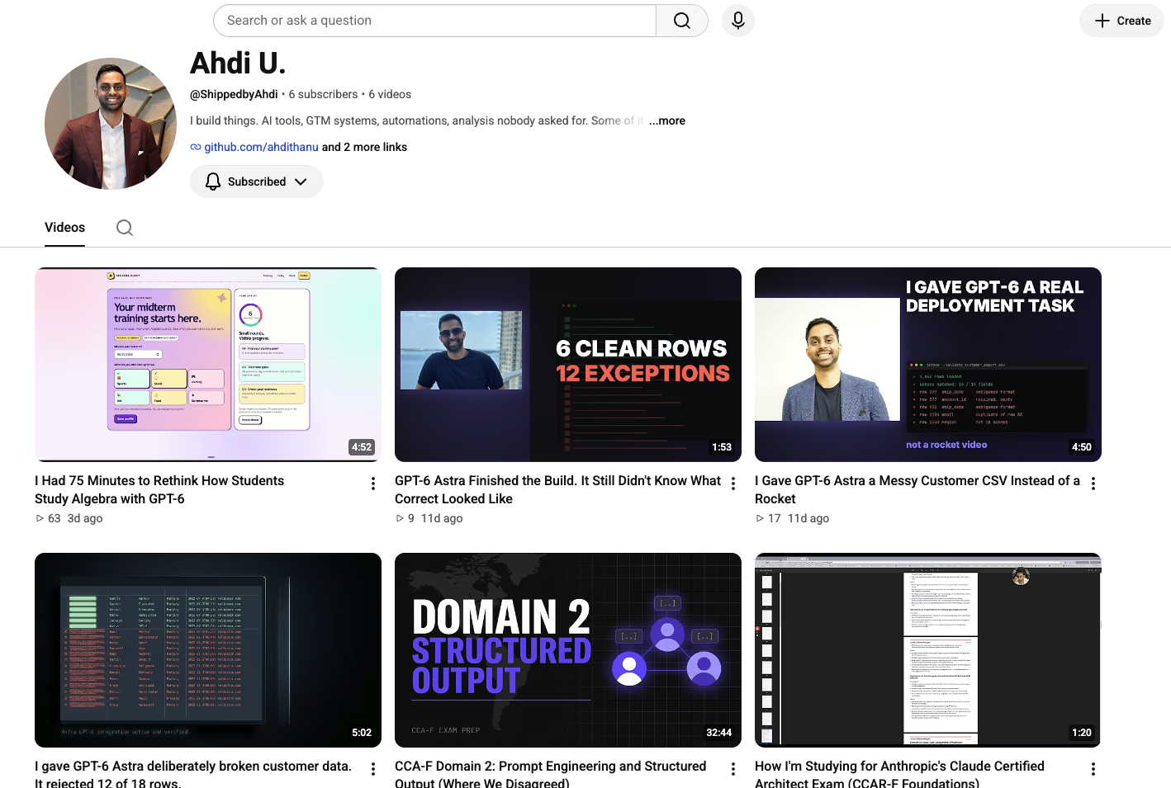Expand channel description with ...more
Viewport: 1171px width, 788px height.
click(x=667, y=120)
